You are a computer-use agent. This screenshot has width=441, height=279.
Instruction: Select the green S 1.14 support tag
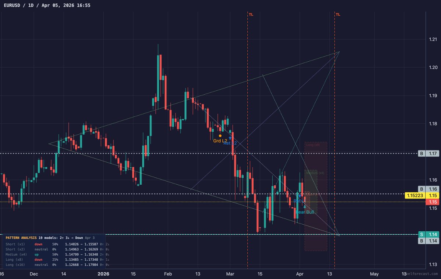click(429, 234)
